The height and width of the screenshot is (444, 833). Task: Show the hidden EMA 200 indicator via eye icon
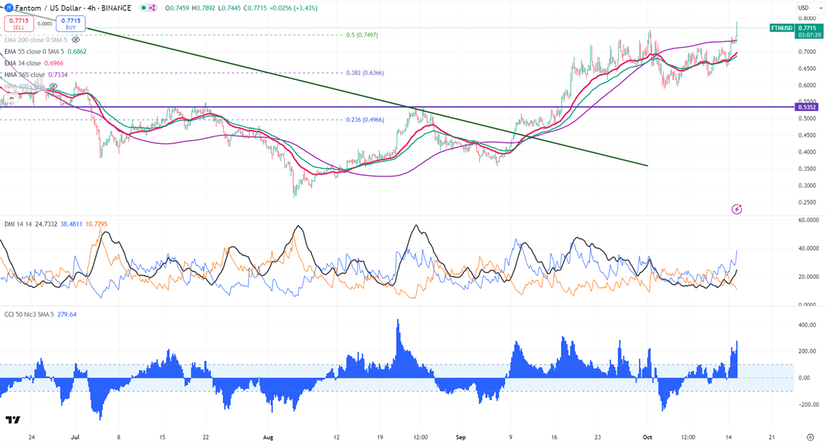click(x=76, y=40)
